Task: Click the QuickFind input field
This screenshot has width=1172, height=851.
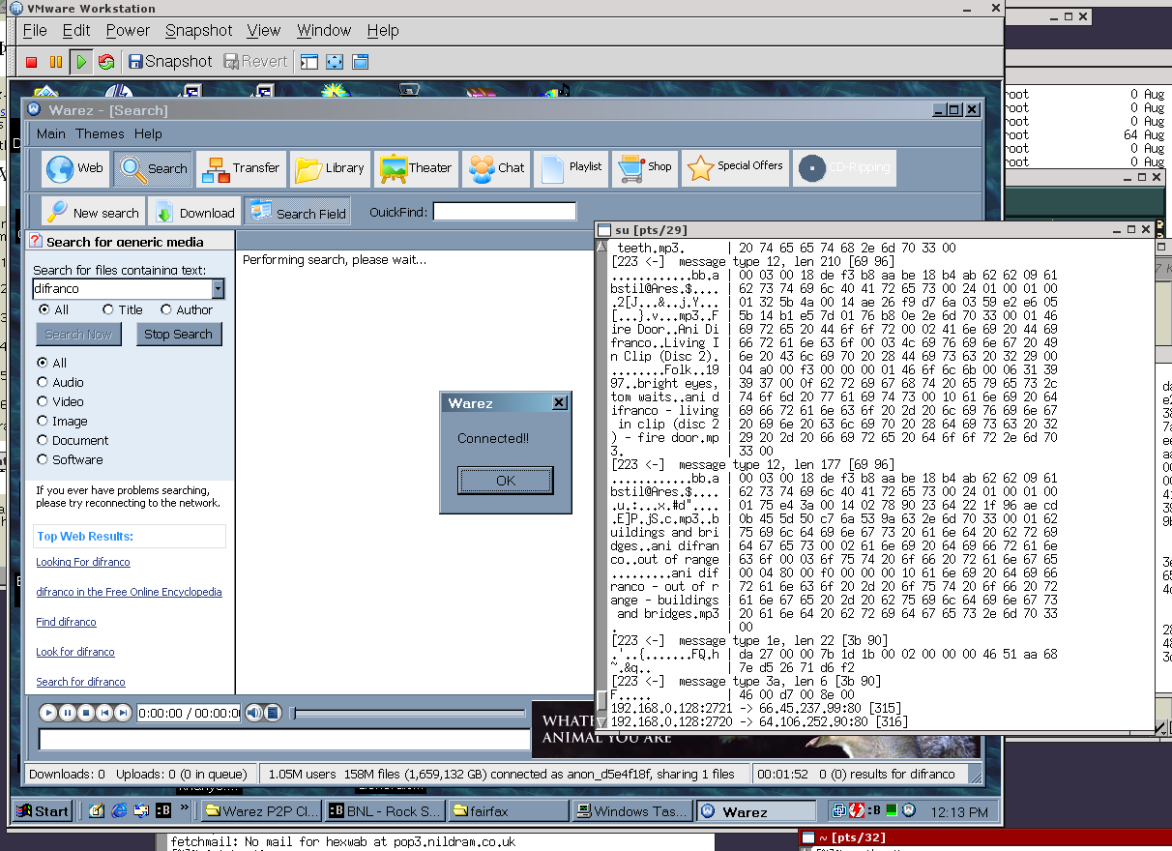Action: (x=504, y=212)
